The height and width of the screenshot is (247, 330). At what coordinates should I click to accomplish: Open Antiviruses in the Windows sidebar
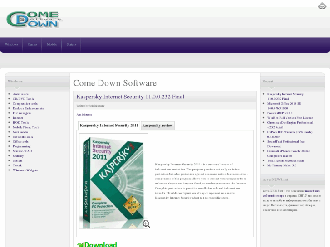click(20, 94)
